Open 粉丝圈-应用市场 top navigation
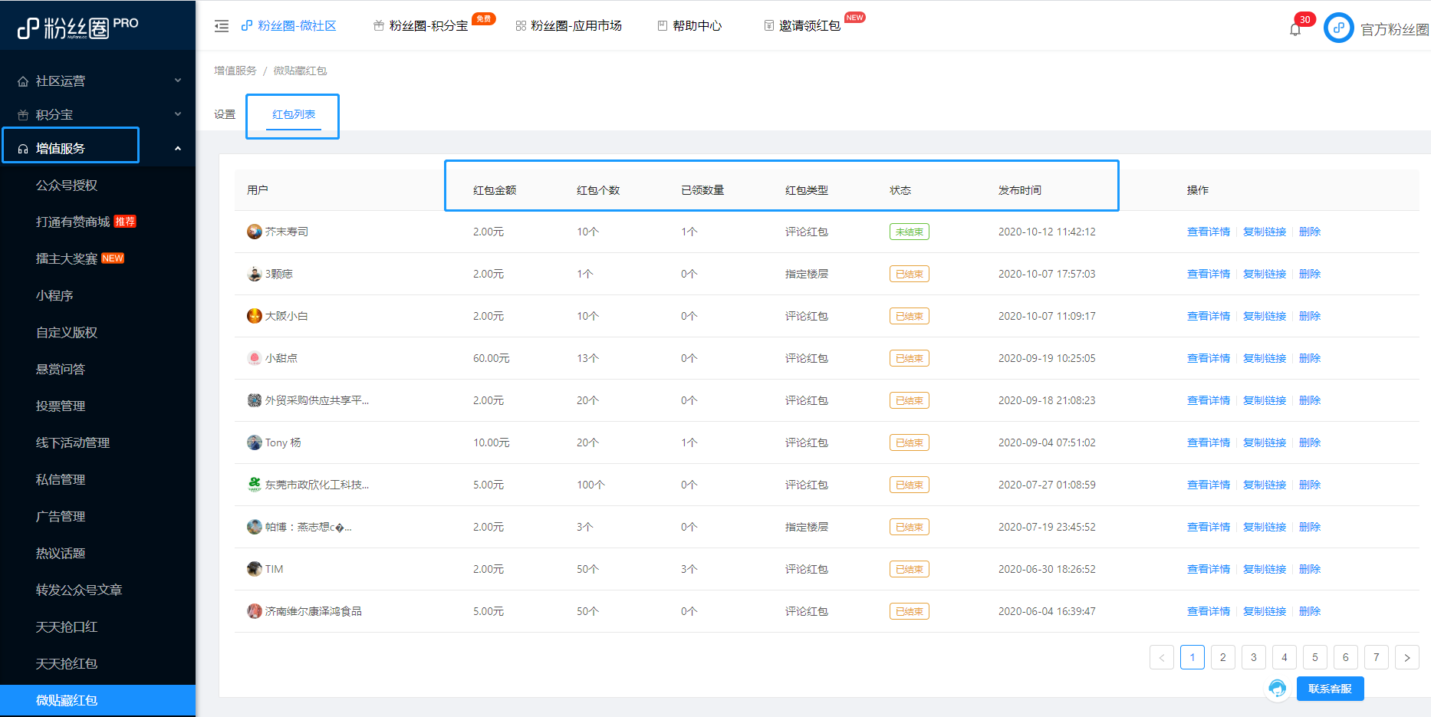Screen dimensions: 1431x717 (x=568, y=26)
